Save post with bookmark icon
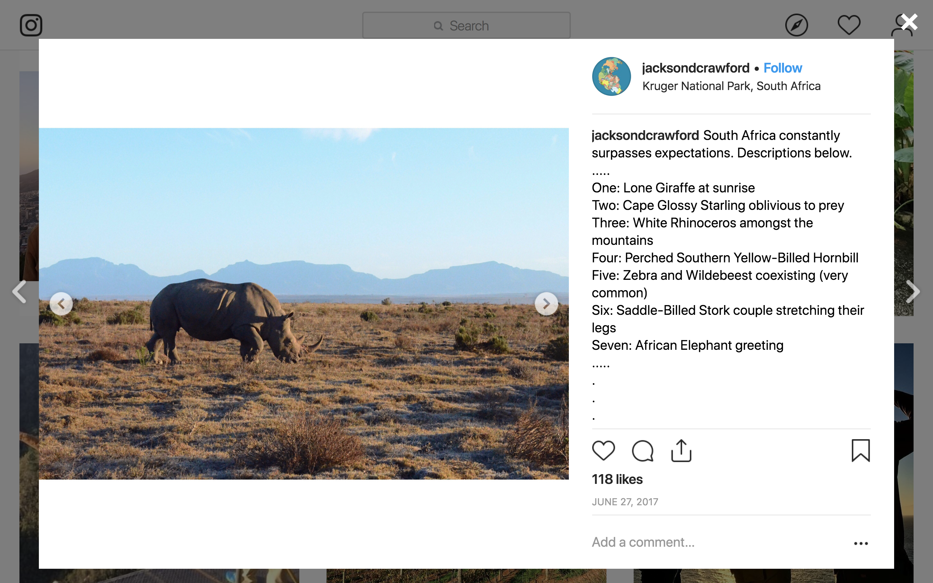The width and height of the screenshot is (933, 583). tap(860, 450)
